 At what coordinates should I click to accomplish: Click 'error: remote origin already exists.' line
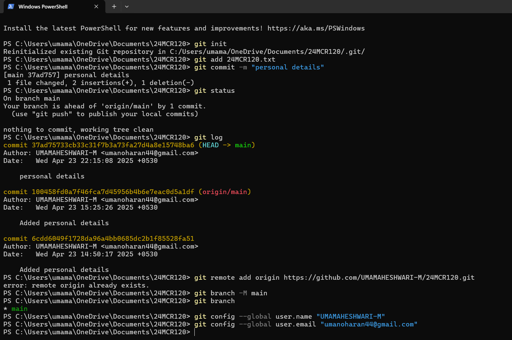point(76,285)
